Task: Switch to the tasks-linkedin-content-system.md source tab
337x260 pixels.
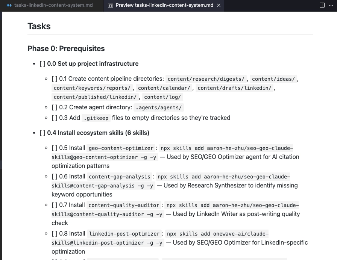Action: tap(53, 5)
